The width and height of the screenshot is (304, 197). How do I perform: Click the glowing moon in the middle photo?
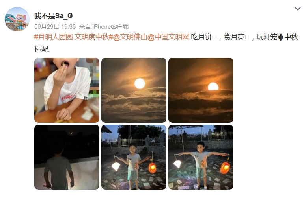140,83
